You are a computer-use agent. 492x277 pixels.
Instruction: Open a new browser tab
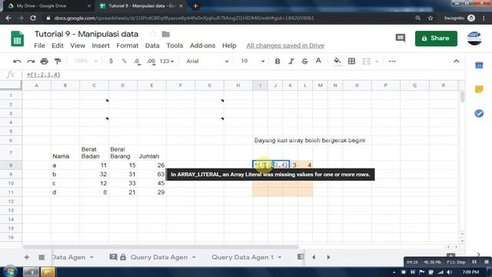195,6
